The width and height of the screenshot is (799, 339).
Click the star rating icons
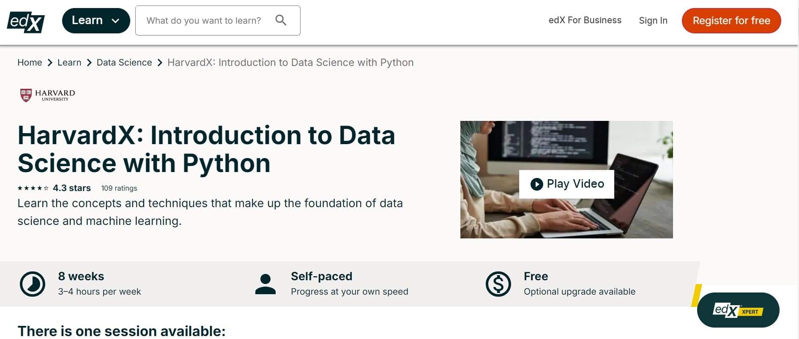click(33, 188)
